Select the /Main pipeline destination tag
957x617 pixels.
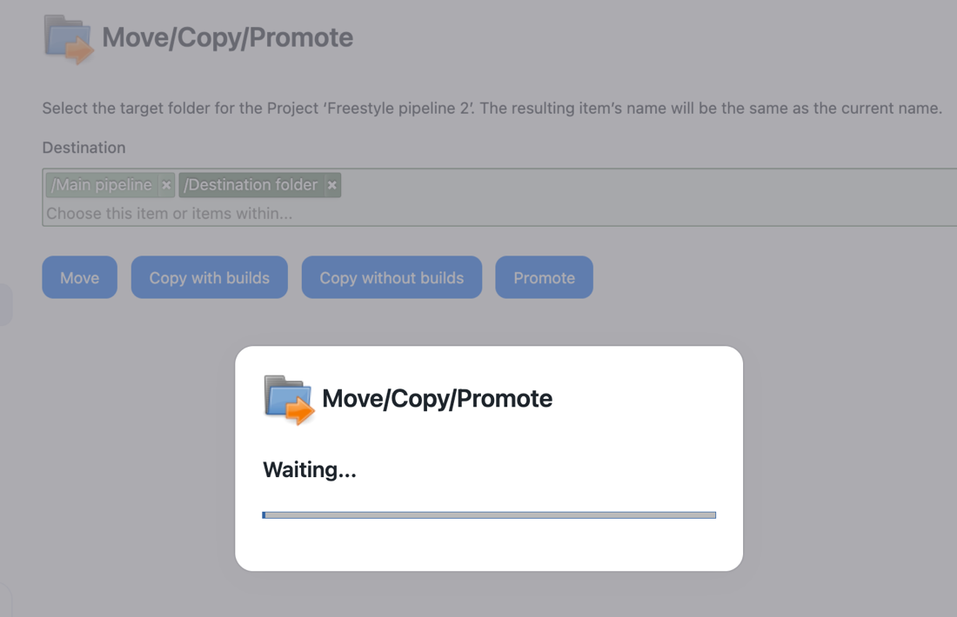101,185
